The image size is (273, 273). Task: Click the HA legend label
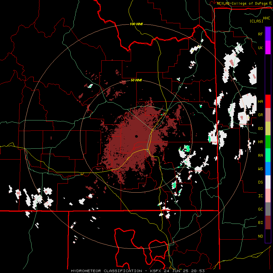point(260,102)
